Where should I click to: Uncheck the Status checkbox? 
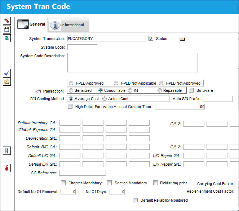pyautogui.click(x=151, y=39)
